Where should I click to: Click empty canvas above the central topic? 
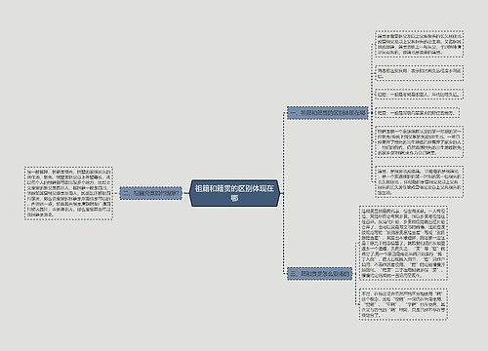[234, 97]
